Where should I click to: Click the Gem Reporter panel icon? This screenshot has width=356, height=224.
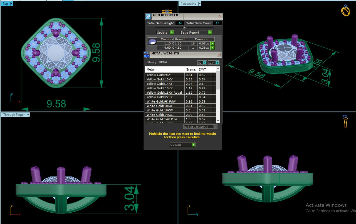[x=148, y=16]
